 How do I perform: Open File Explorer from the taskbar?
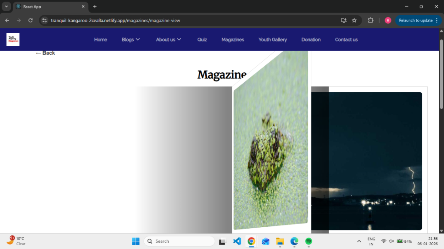coord(280,241)
